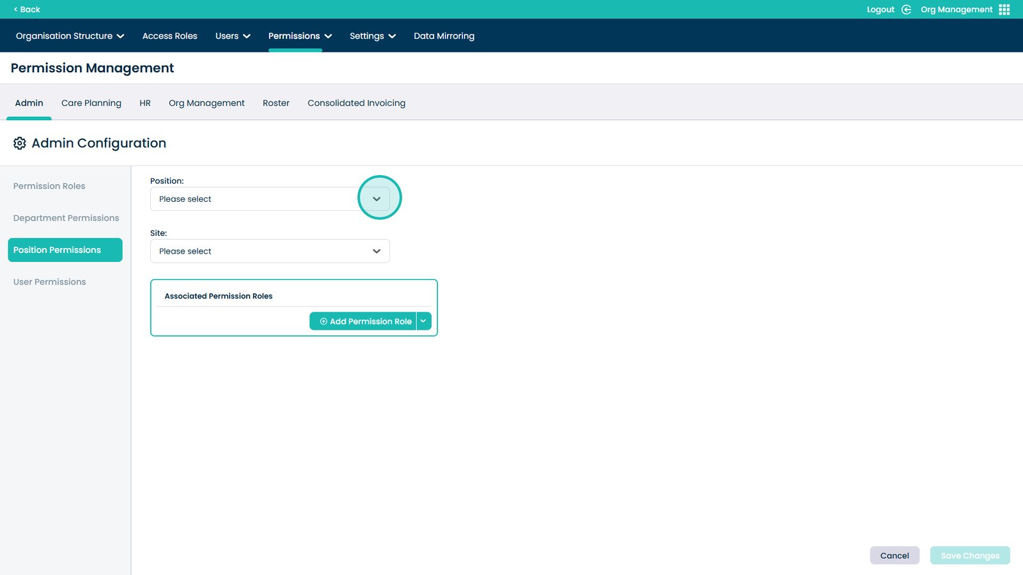Click the Admin Configuration gear icon
This screenshot has height=575, width=1023.
[20, 143]
